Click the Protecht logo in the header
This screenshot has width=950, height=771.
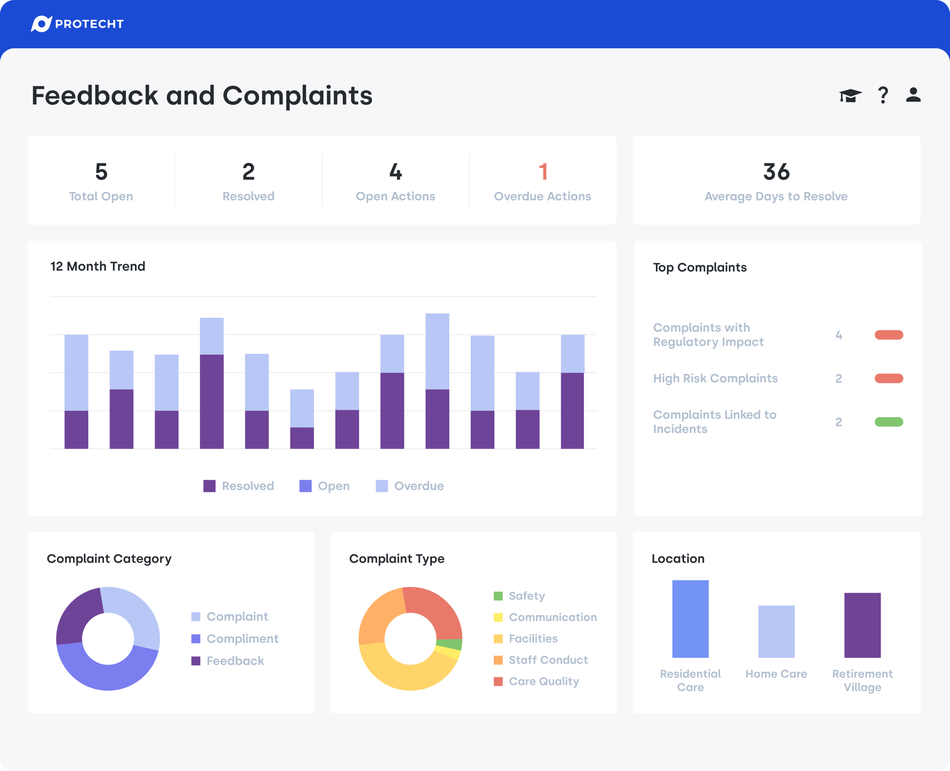pos(77,24)
